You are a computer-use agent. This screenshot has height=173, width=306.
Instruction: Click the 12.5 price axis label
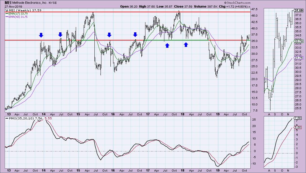pos(254,98)
